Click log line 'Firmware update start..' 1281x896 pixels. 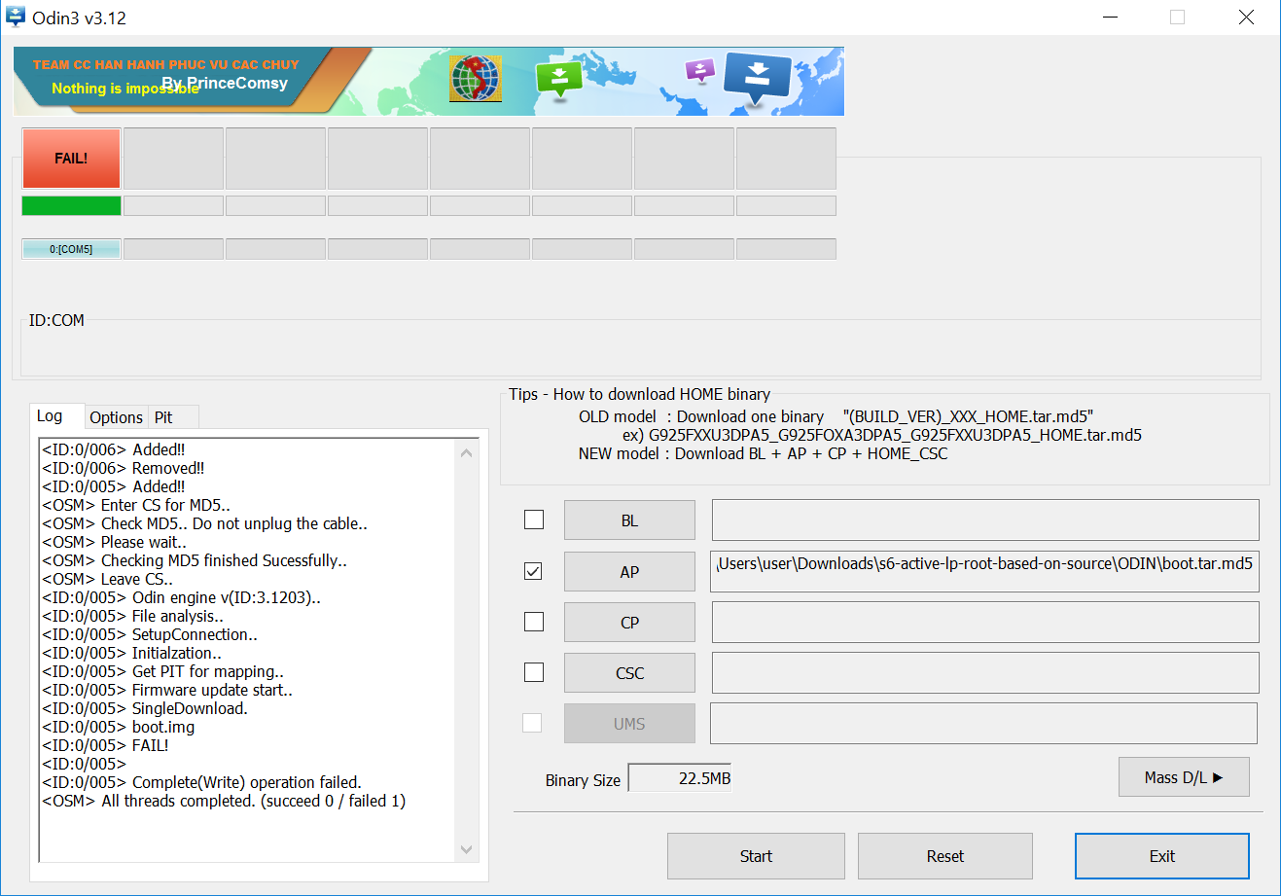167,690
